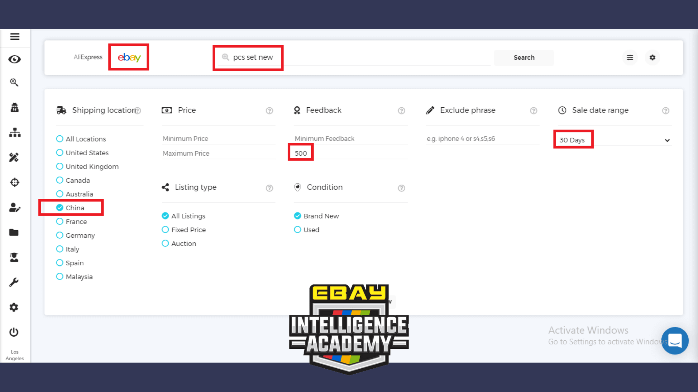Image resolution: width=698 pixels, height=392 pixels.
Task: Click the Exclude phrase input field
Action: [x=482, y=139]
